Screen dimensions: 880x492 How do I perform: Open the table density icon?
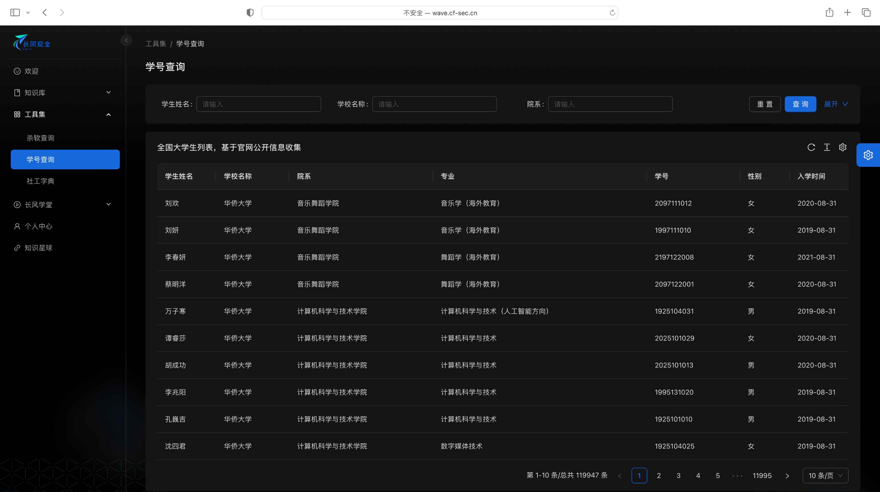[827, 147]
